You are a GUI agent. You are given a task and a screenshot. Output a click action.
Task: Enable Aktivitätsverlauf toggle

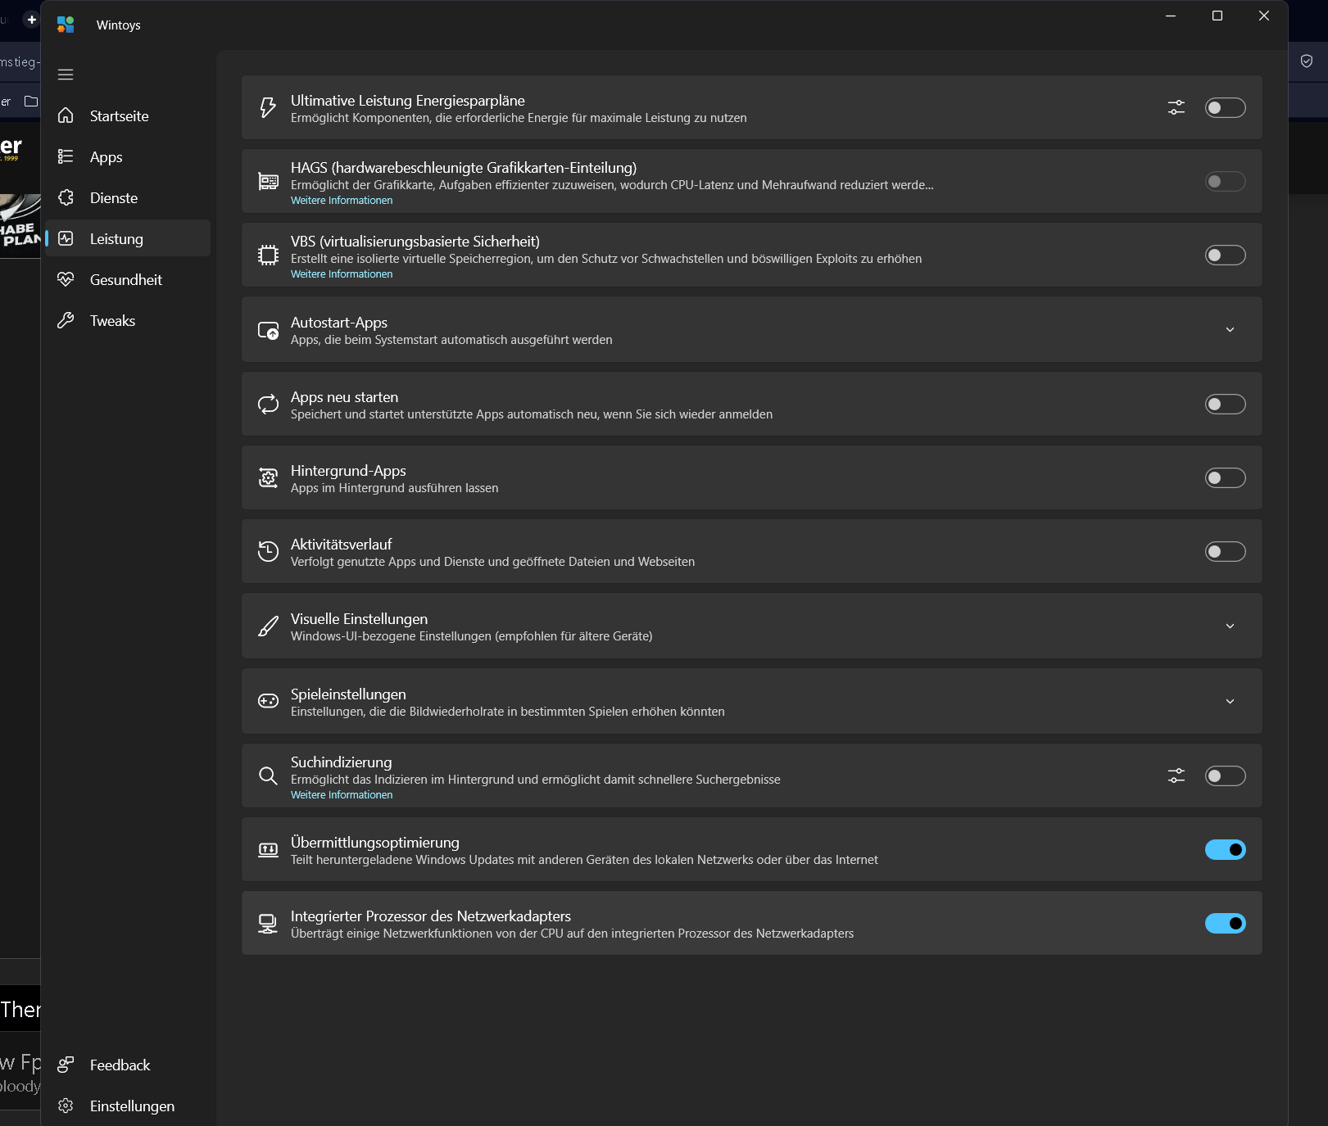(1225, 551)
